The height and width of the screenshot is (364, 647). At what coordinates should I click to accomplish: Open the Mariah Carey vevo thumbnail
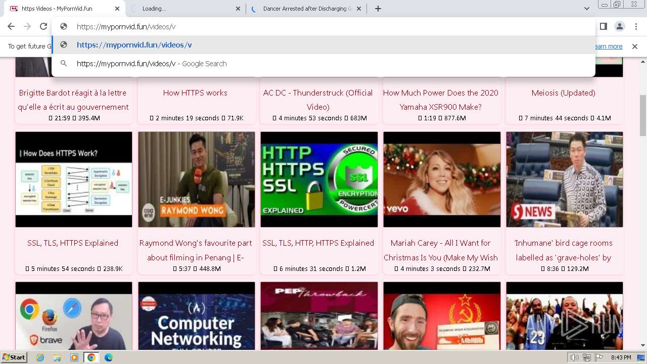(x=442, y=179)
